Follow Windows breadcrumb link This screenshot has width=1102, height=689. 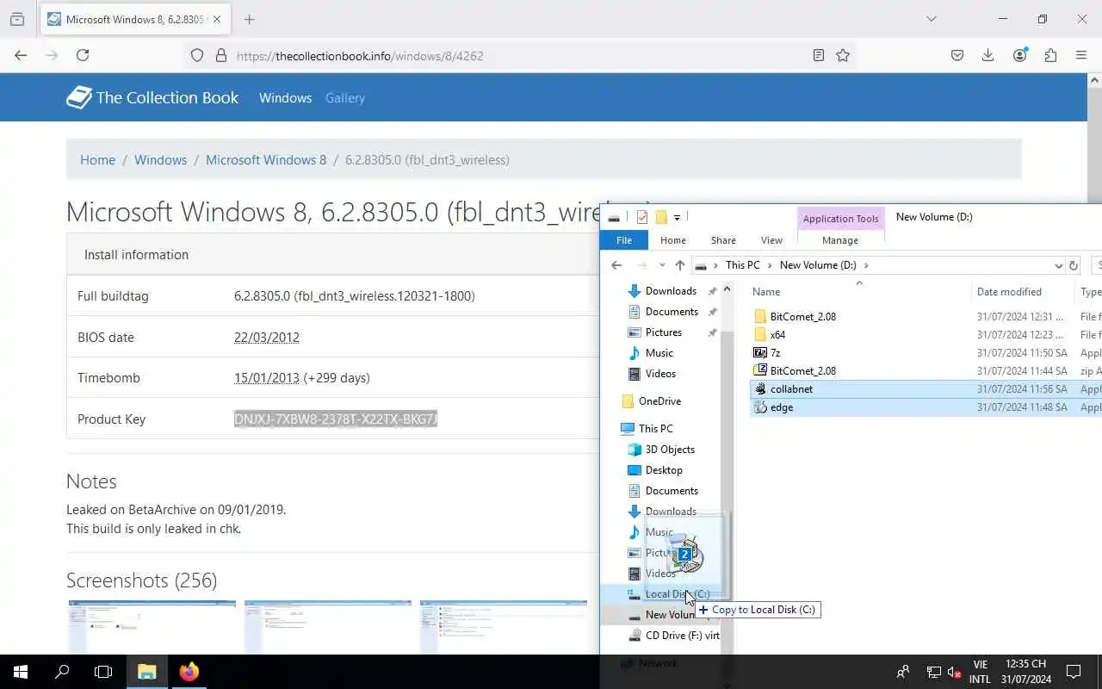pos(160,160)
